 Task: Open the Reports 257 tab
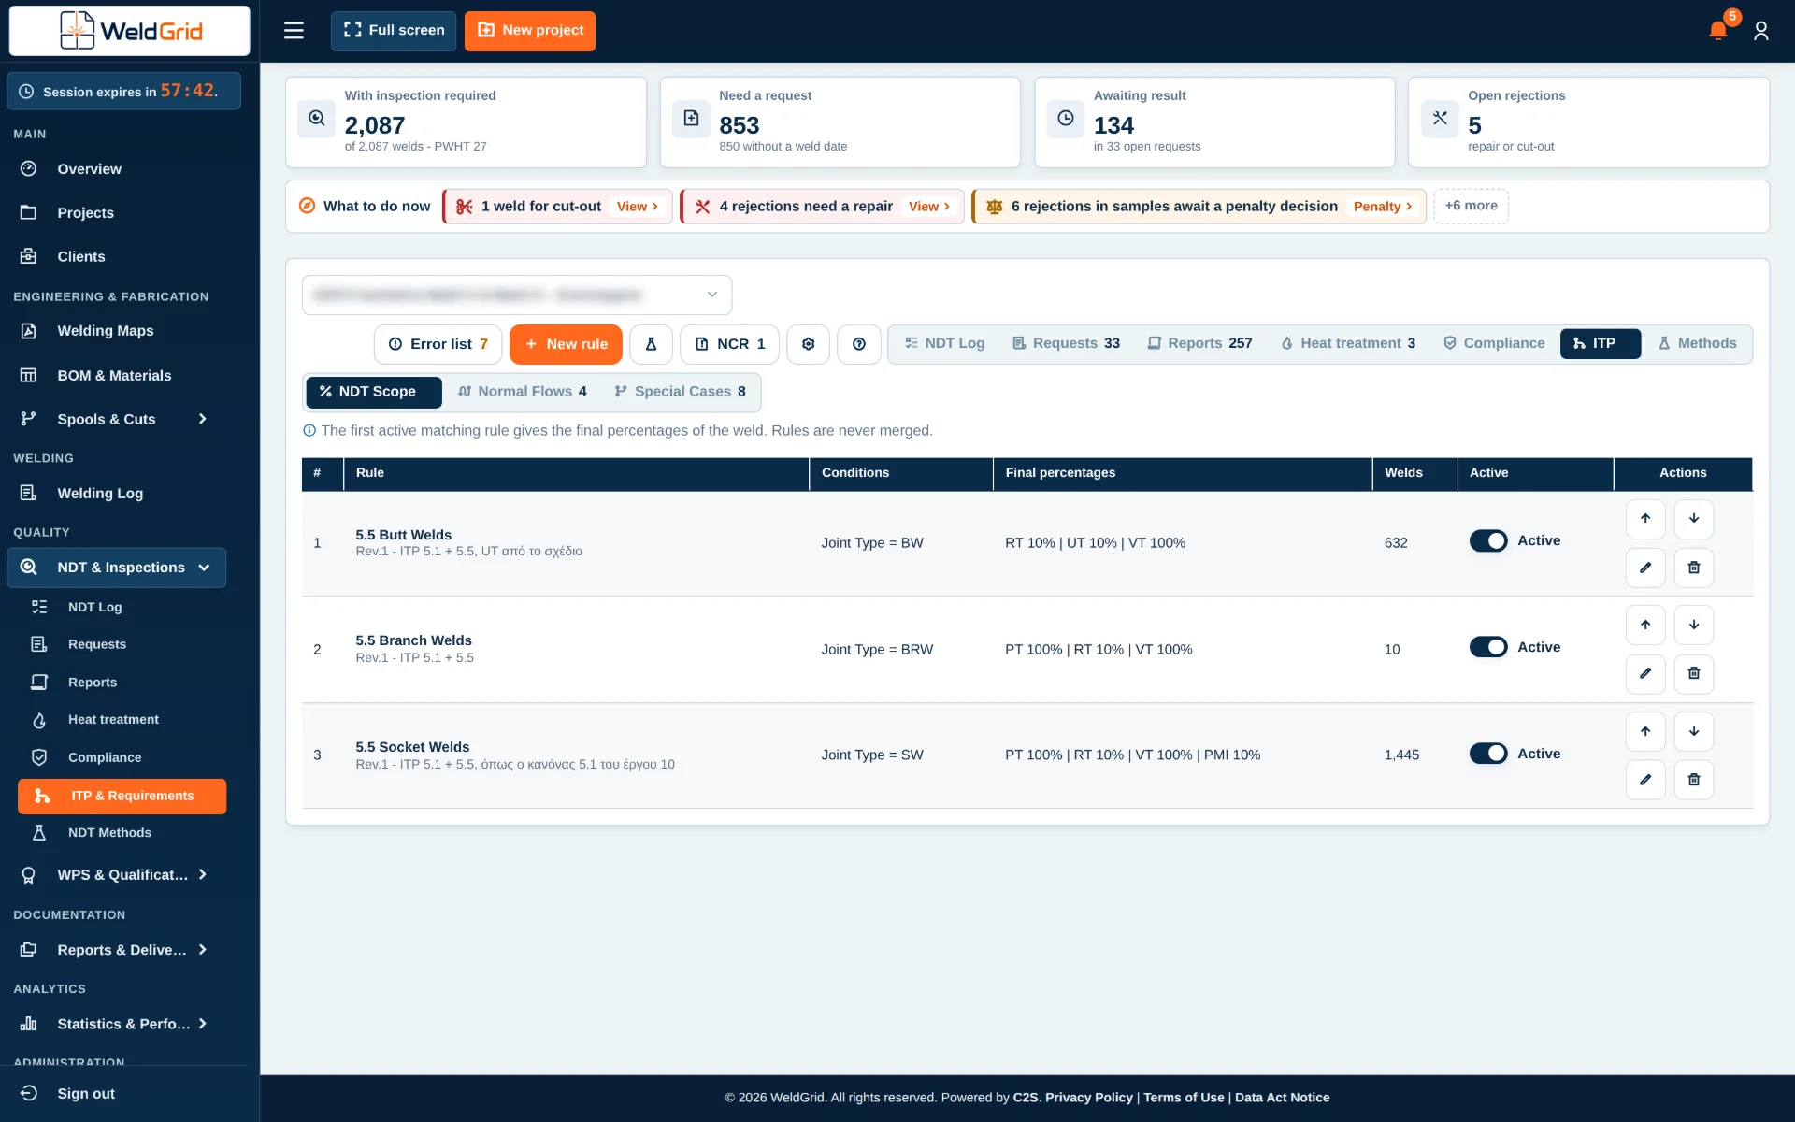[1199, 344]
